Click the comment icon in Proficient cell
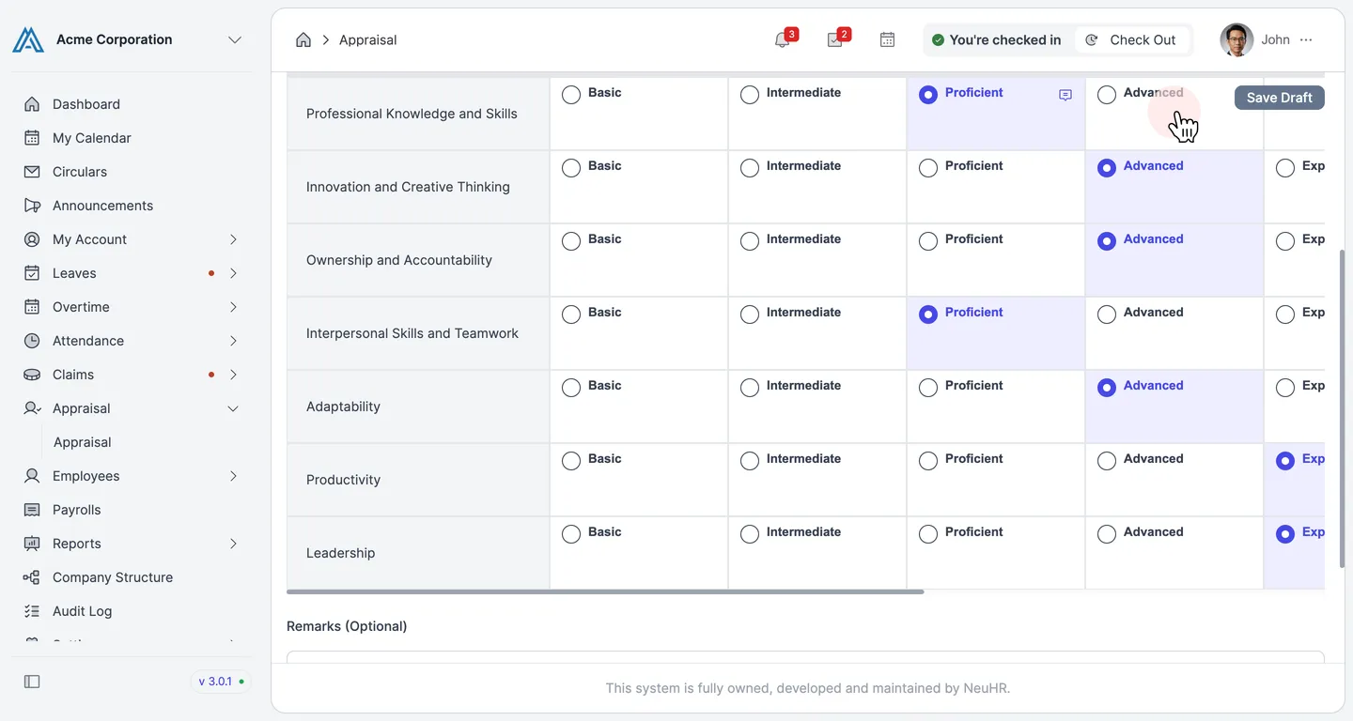Viewport: 1353px width, 721px height. (x=1065, y=95)
